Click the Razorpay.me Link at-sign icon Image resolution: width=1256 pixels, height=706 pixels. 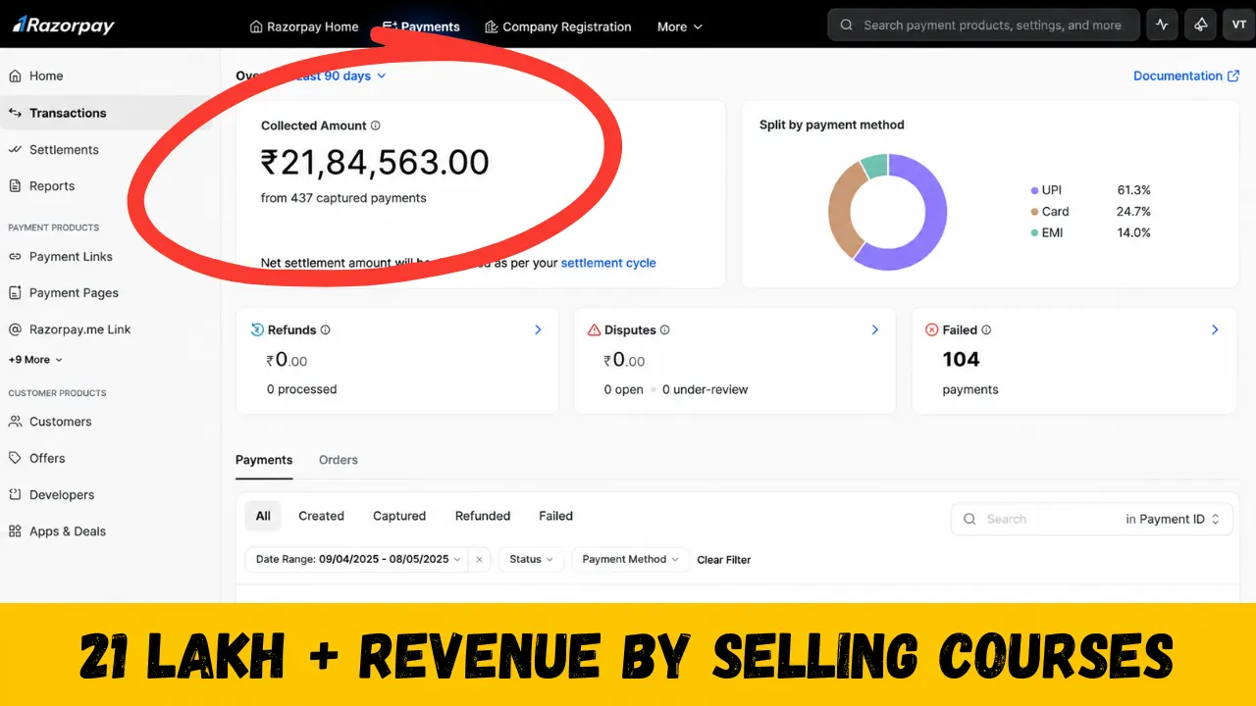point(15,329)
